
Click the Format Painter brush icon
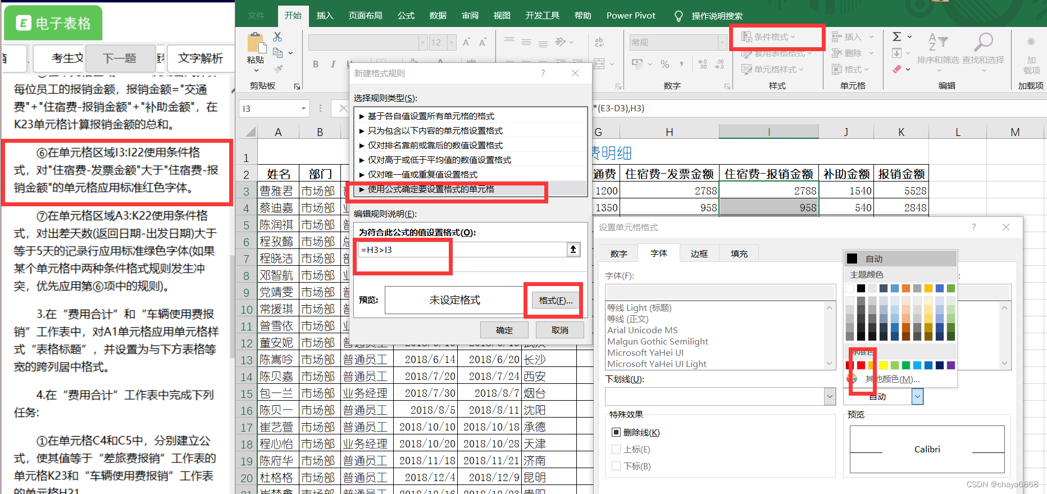(278, 69)
